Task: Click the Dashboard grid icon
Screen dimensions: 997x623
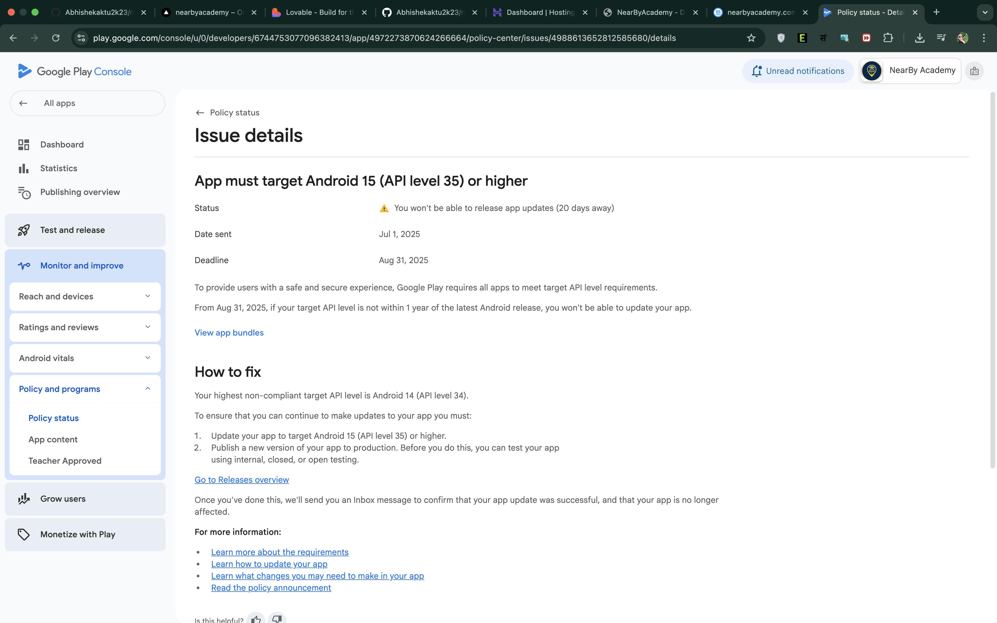Action: (23, 145)
